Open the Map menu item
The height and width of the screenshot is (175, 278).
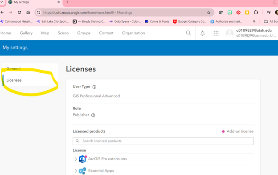click(45, 33)
